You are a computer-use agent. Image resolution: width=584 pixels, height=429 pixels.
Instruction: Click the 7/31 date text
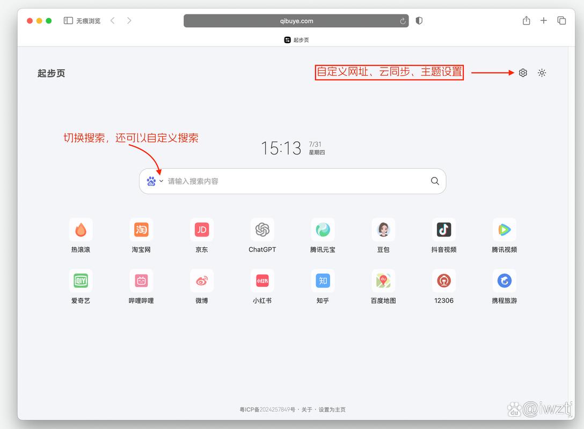click(x=315, y=144)
